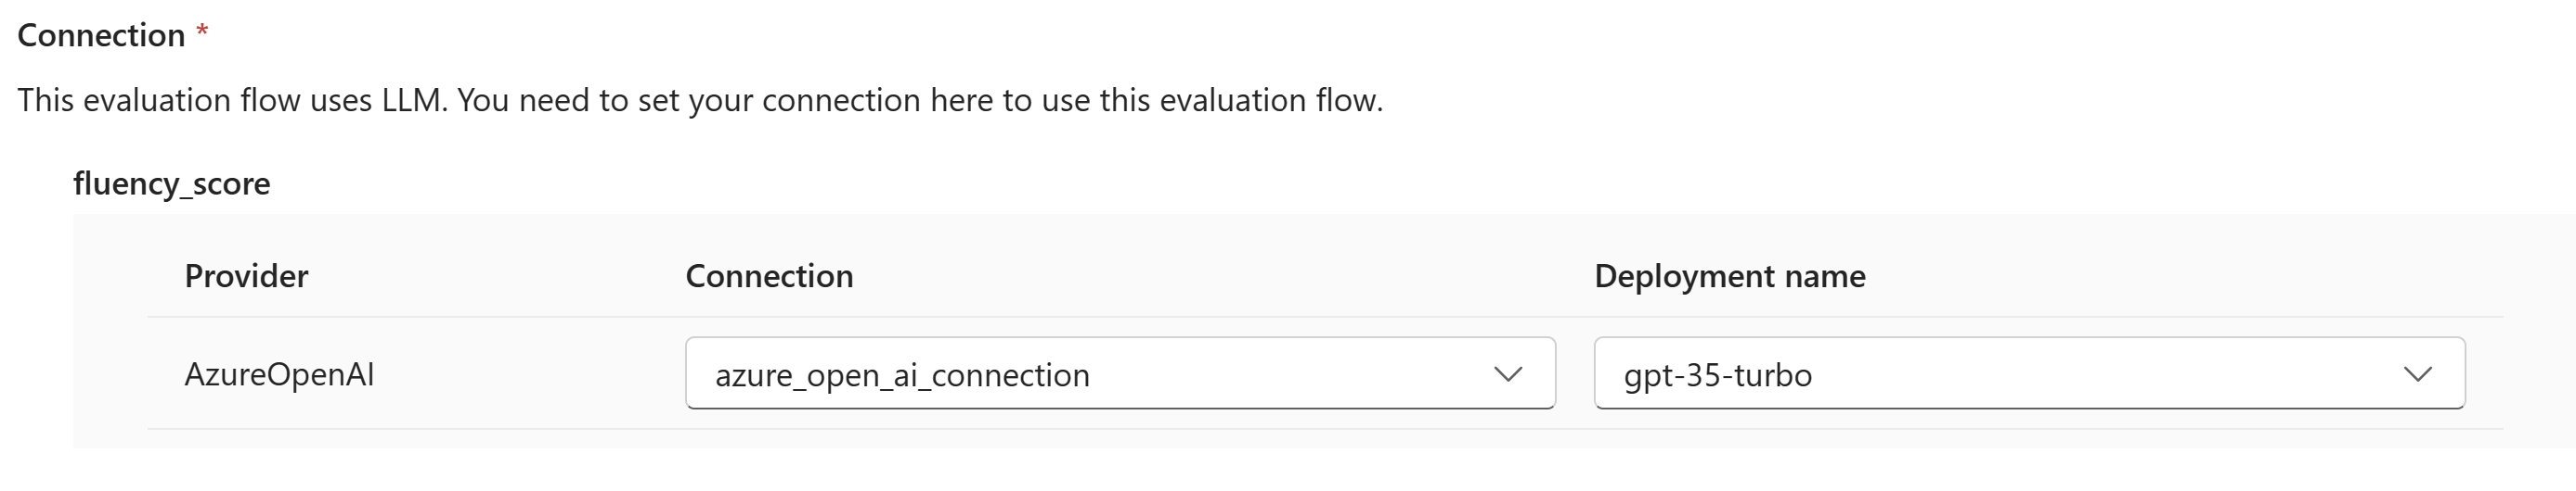Click the Connection column header in the table
The image size is (2576, 491).
point(769,276)
